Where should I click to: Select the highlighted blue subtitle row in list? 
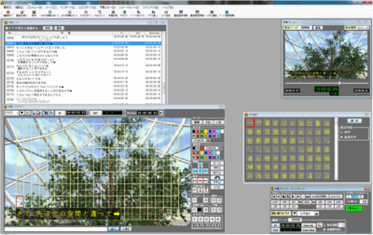pos(83,44)
